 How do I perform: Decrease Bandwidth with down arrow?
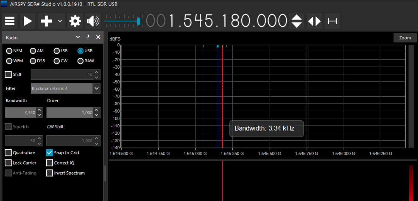[39, 115]
